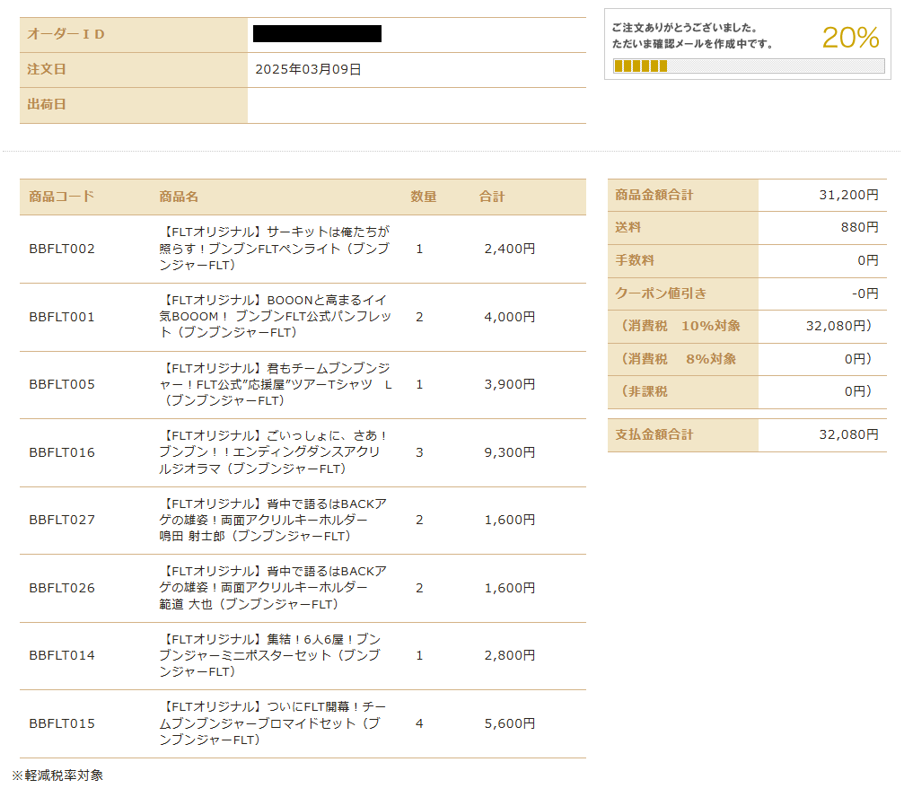Click the confirmation email progress bar
904x797 pixels.
[x=749, y=66]
